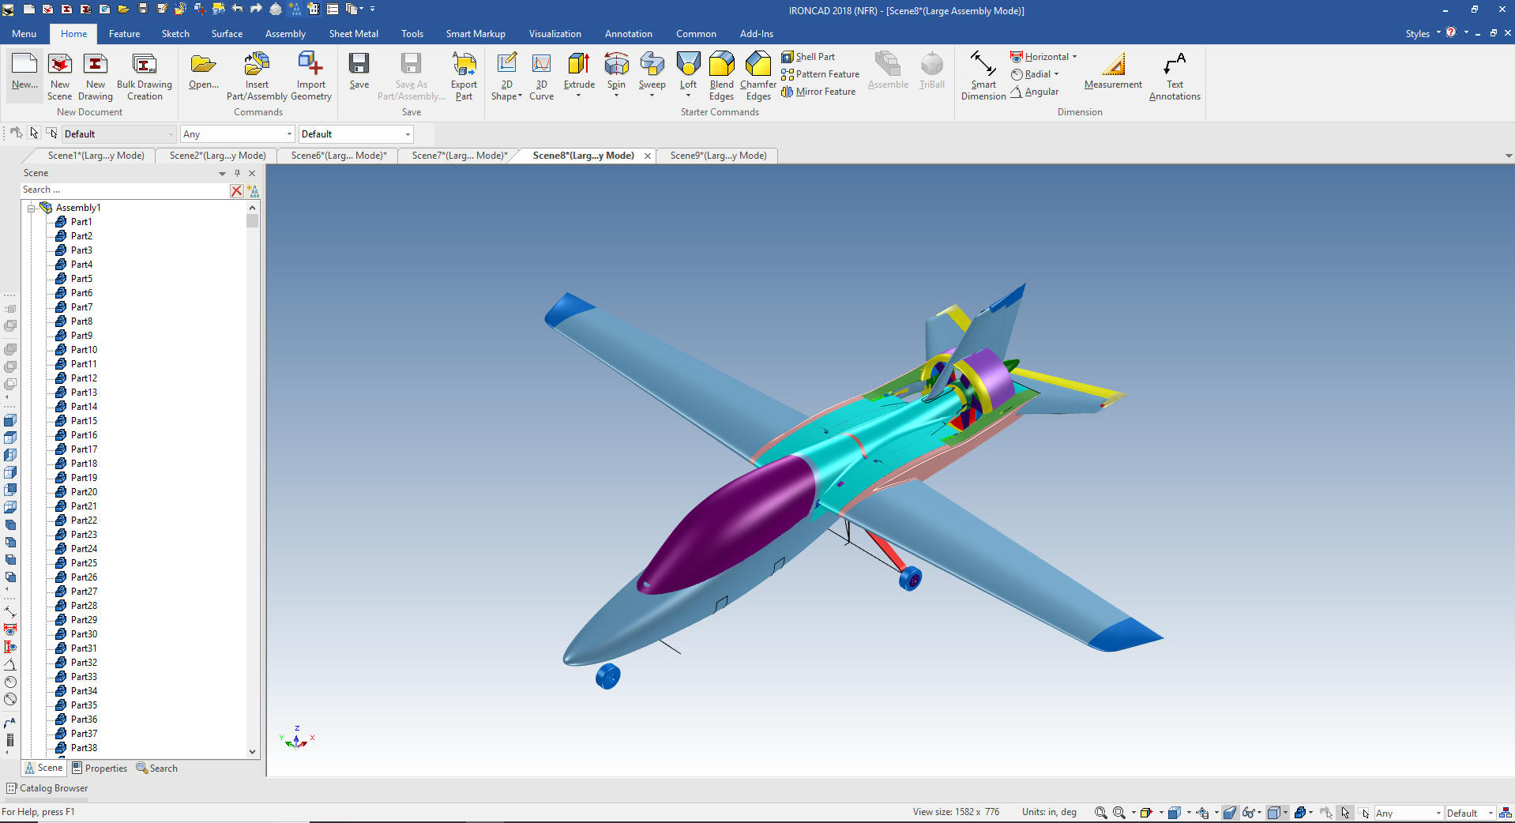The image size is (1515, 823).
Task: Open the Horizontal dimension dropdown arrow
Action: (x=1074, y=57)
